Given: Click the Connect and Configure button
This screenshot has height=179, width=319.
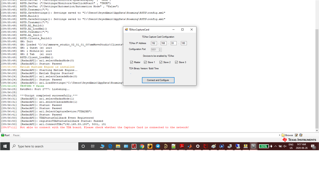Looking at the screenshot, I should pyautogui.click(x=158, y=80).
